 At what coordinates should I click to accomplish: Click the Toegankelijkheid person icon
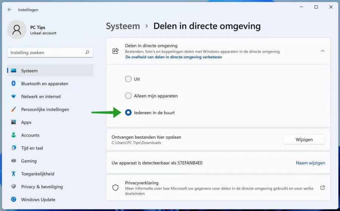[14, 174]
